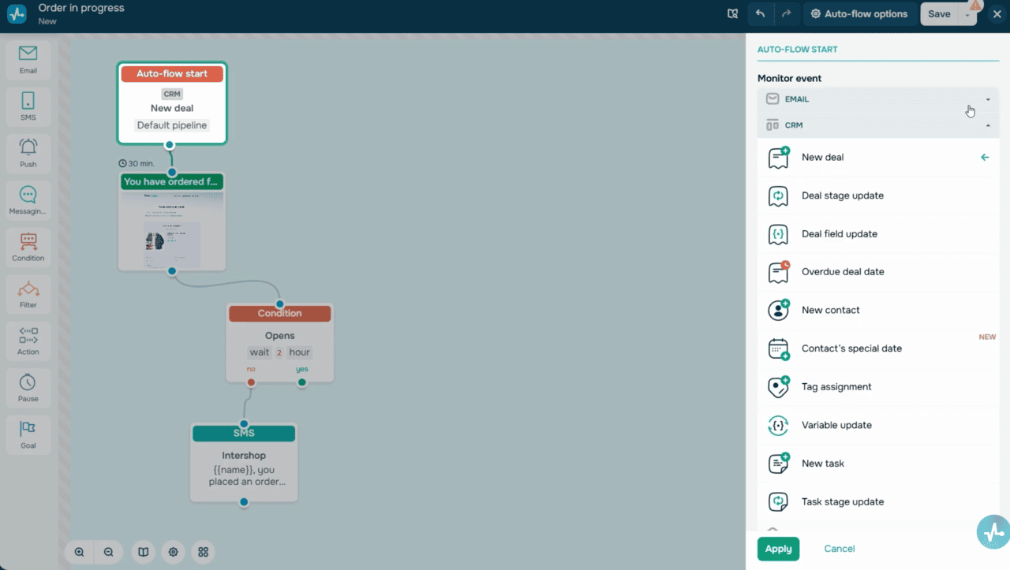Select the Auto-flow start node

pos(172,103)
